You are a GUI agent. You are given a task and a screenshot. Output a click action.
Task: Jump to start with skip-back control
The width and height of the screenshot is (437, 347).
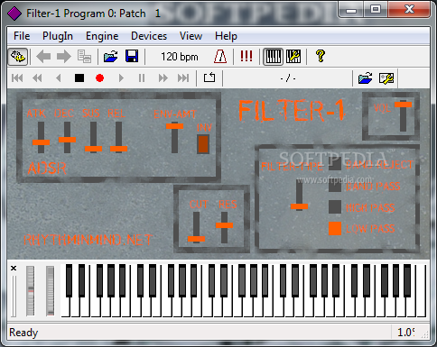tap(17, 78)
